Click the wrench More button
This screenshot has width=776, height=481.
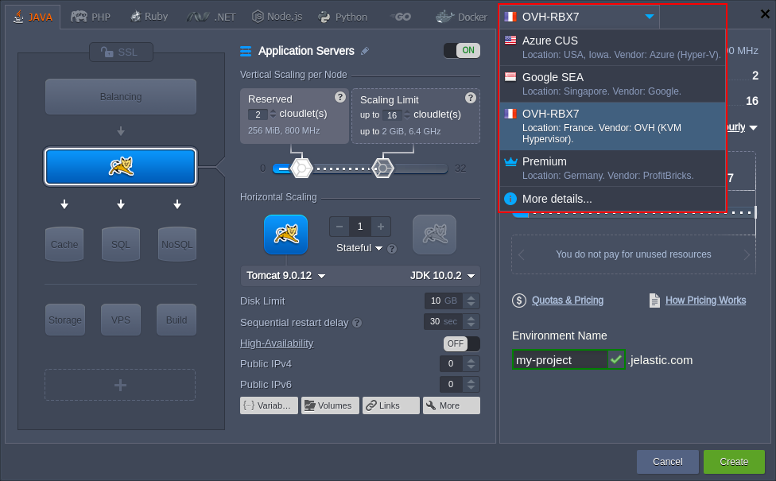pyautogui.click(x=451, y=405)
